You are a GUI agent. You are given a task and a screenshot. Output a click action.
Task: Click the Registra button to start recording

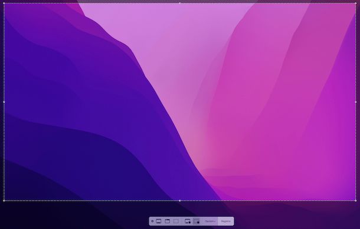226,221
